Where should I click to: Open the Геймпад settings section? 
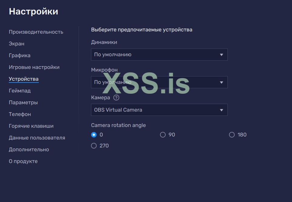pyautogui.click(x=19, y=91)
